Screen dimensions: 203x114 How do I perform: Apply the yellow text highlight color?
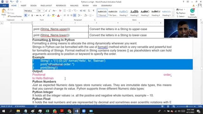tap(53, 16)
